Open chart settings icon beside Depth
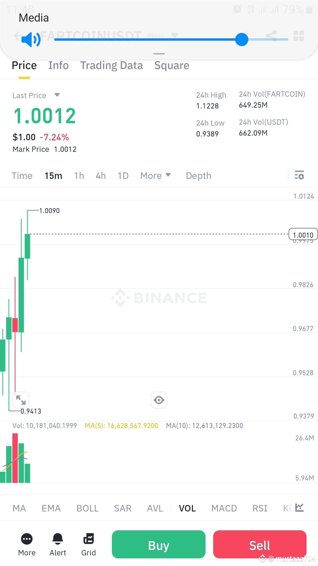This screenshot has height=566, width=318. click(299, 175)
